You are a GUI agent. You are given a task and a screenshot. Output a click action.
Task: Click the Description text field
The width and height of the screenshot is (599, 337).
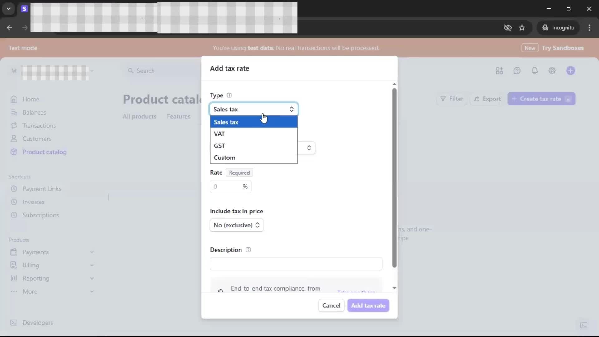296,264
